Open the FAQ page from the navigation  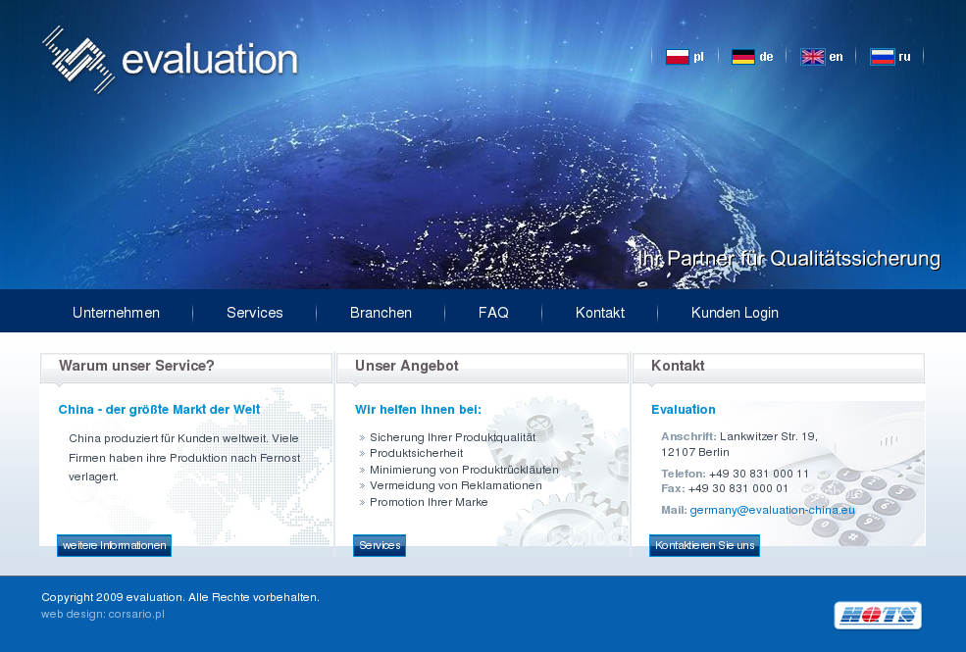tap(493, 312)
